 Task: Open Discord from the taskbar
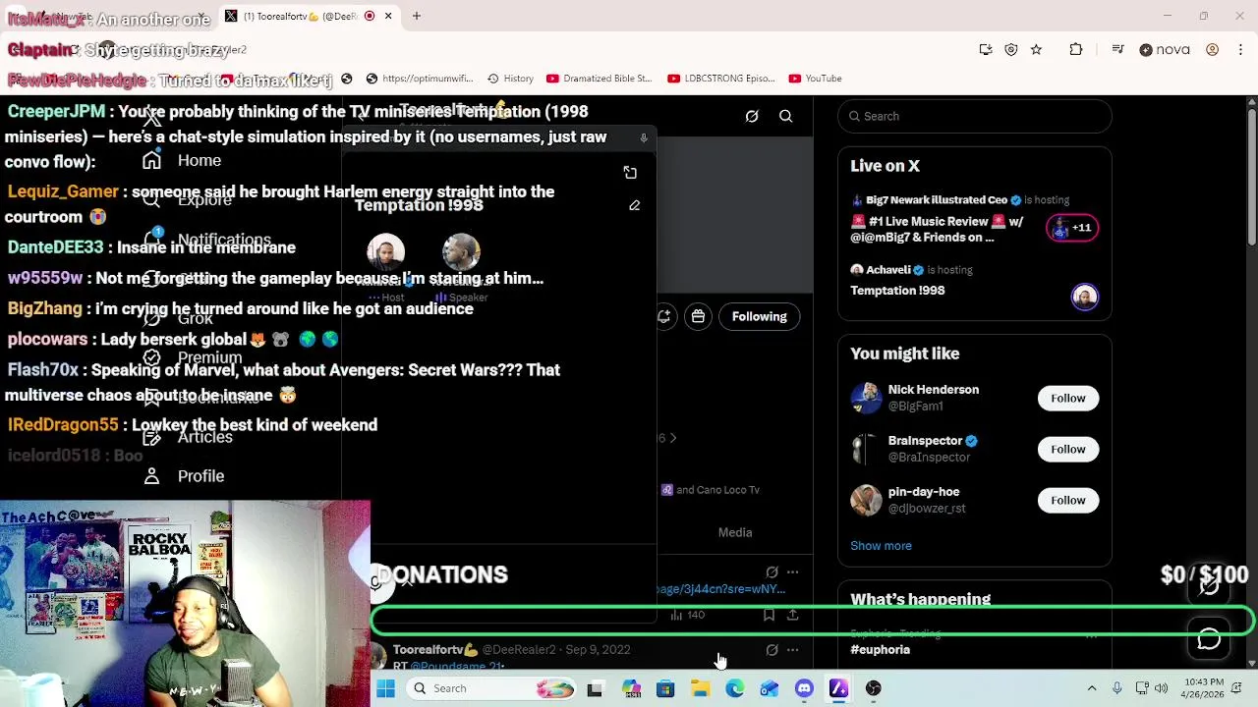point(804,689)
